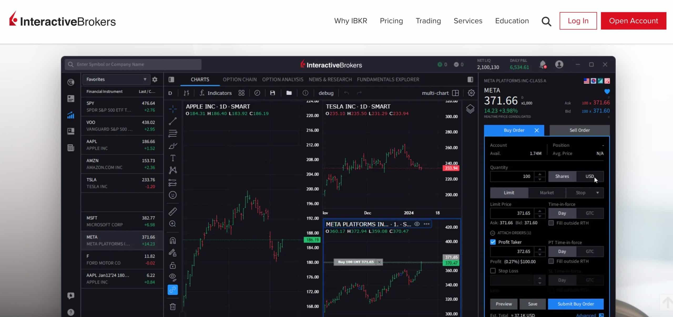Select the trend line drawing tool
This screenshot has width=673, height=317.
click(173, 121)
